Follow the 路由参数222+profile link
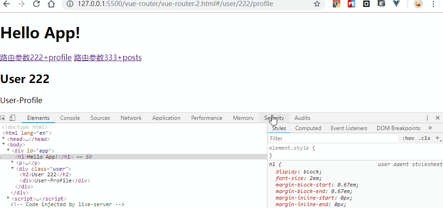443x208 pixels. [36, 57]
